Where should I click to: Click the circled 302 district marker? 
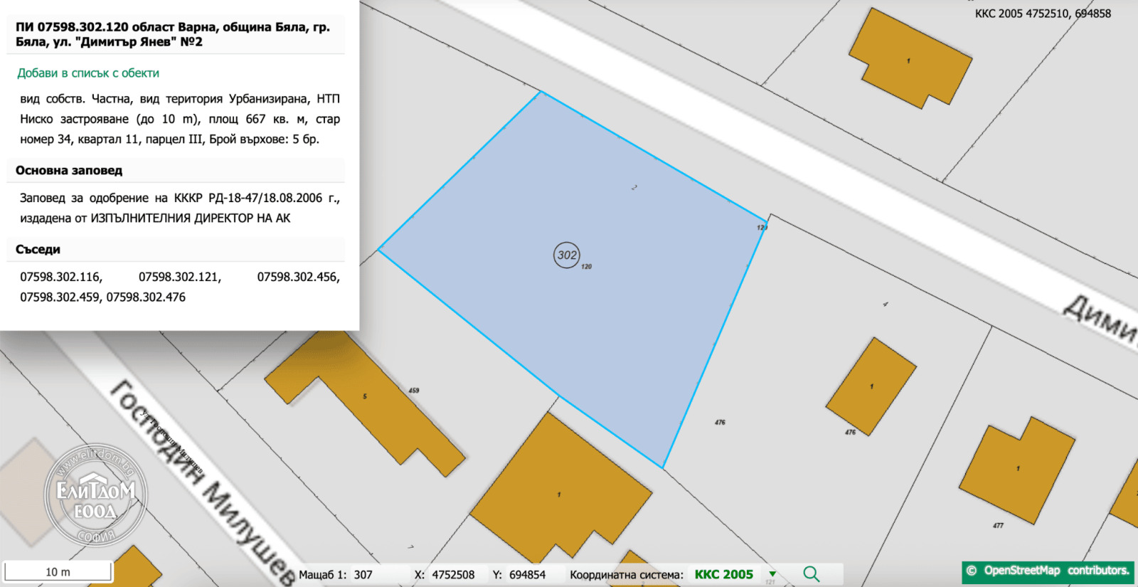[567, 255]
